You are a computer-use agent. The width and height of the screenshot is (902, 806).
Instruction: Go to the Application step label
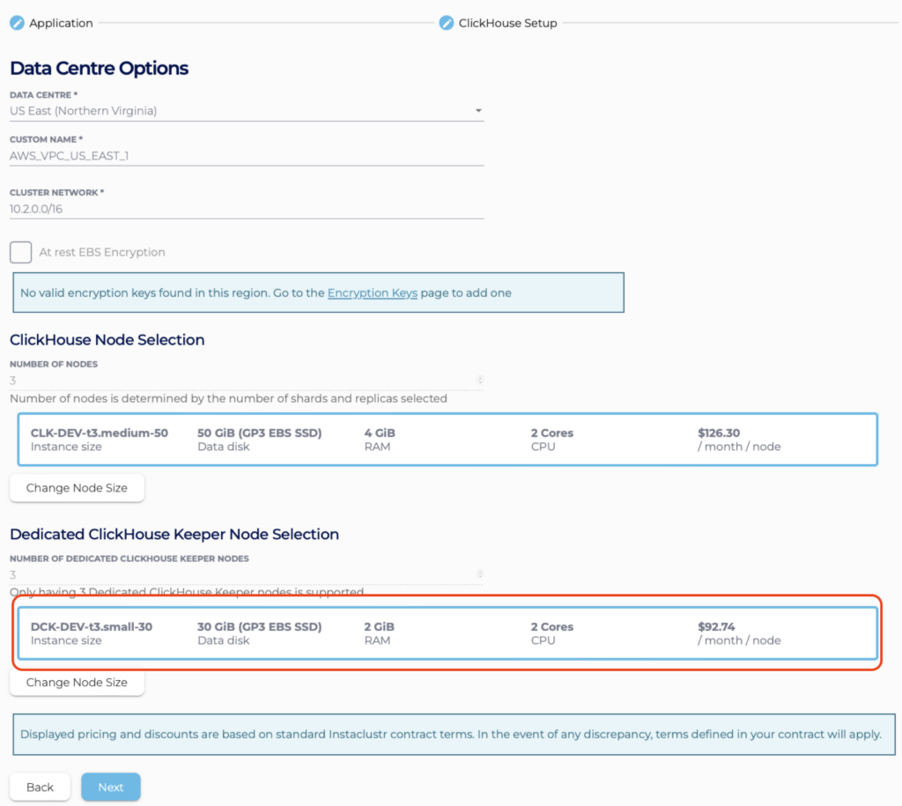click(61, 23)
